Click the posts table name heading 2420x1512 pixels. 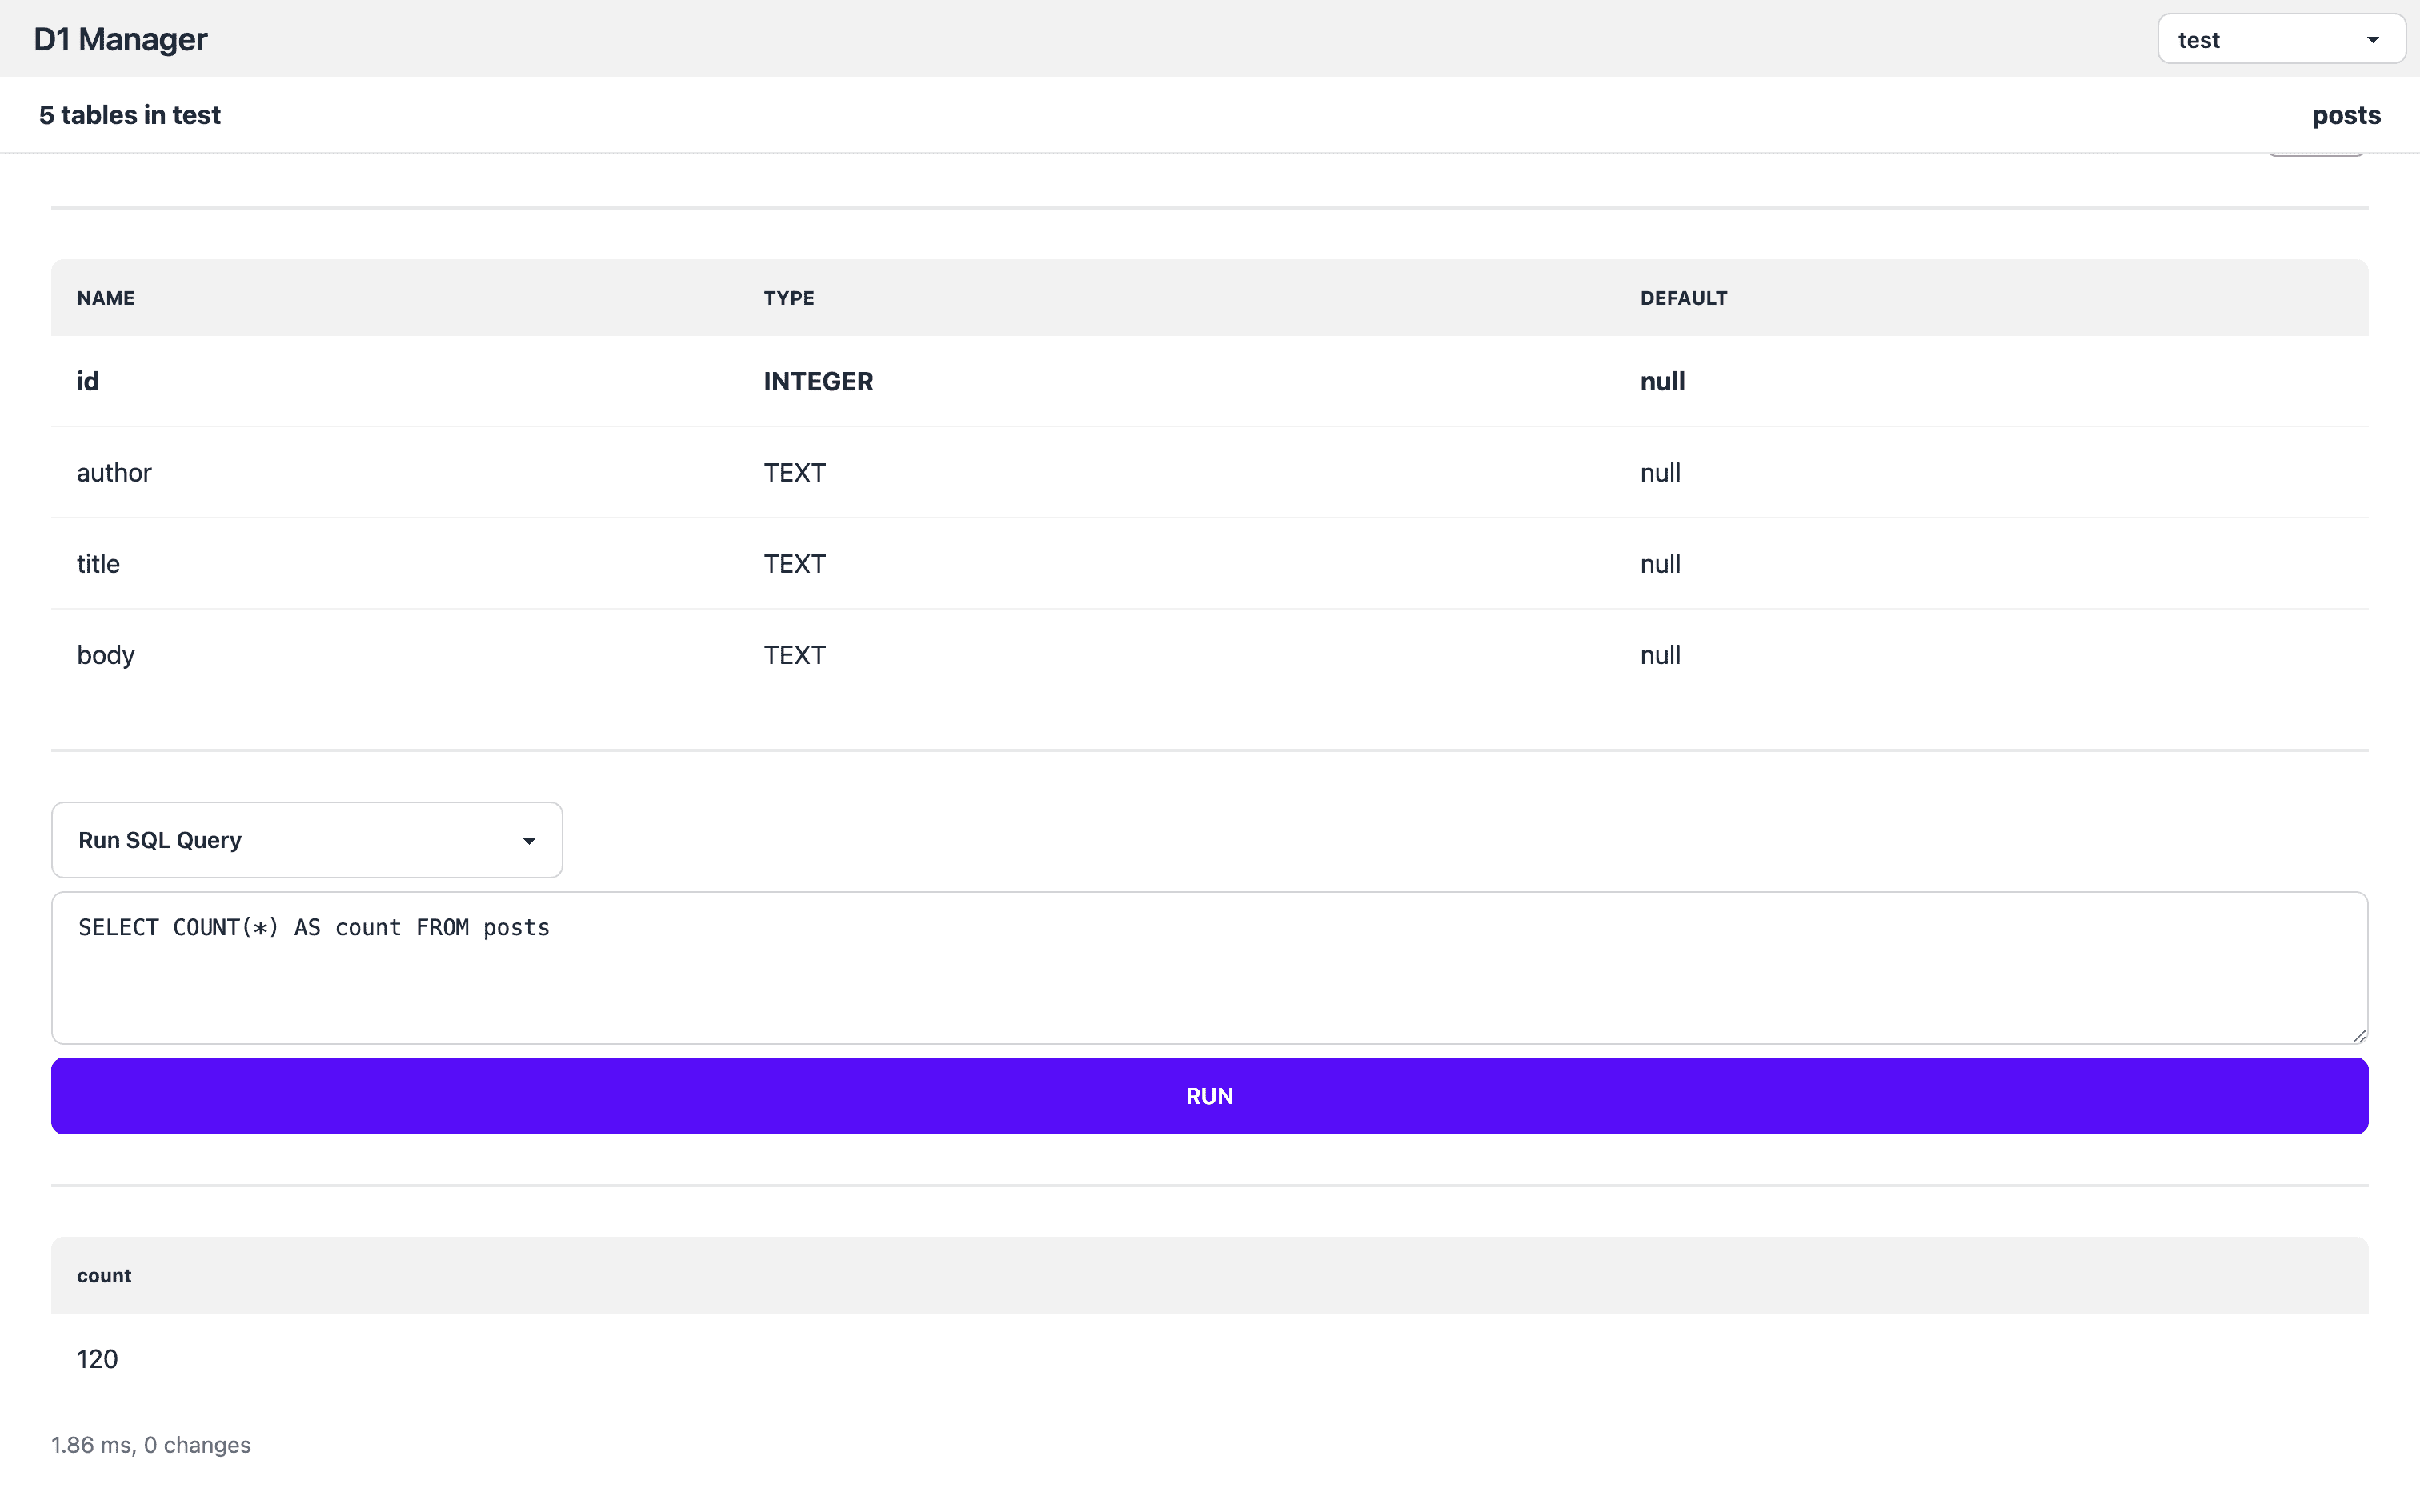(x=2345, y=115)
